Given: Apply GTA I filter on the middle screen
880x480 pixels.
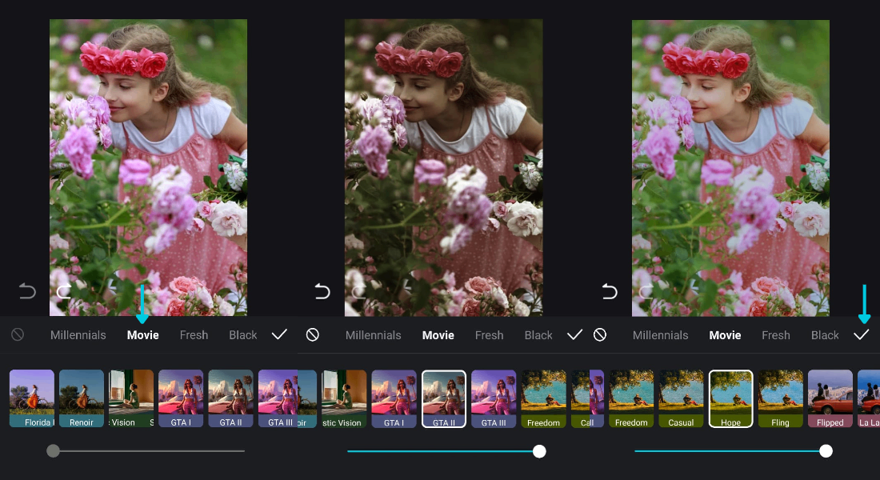Looking at the screenshot, I should (394, 398).
